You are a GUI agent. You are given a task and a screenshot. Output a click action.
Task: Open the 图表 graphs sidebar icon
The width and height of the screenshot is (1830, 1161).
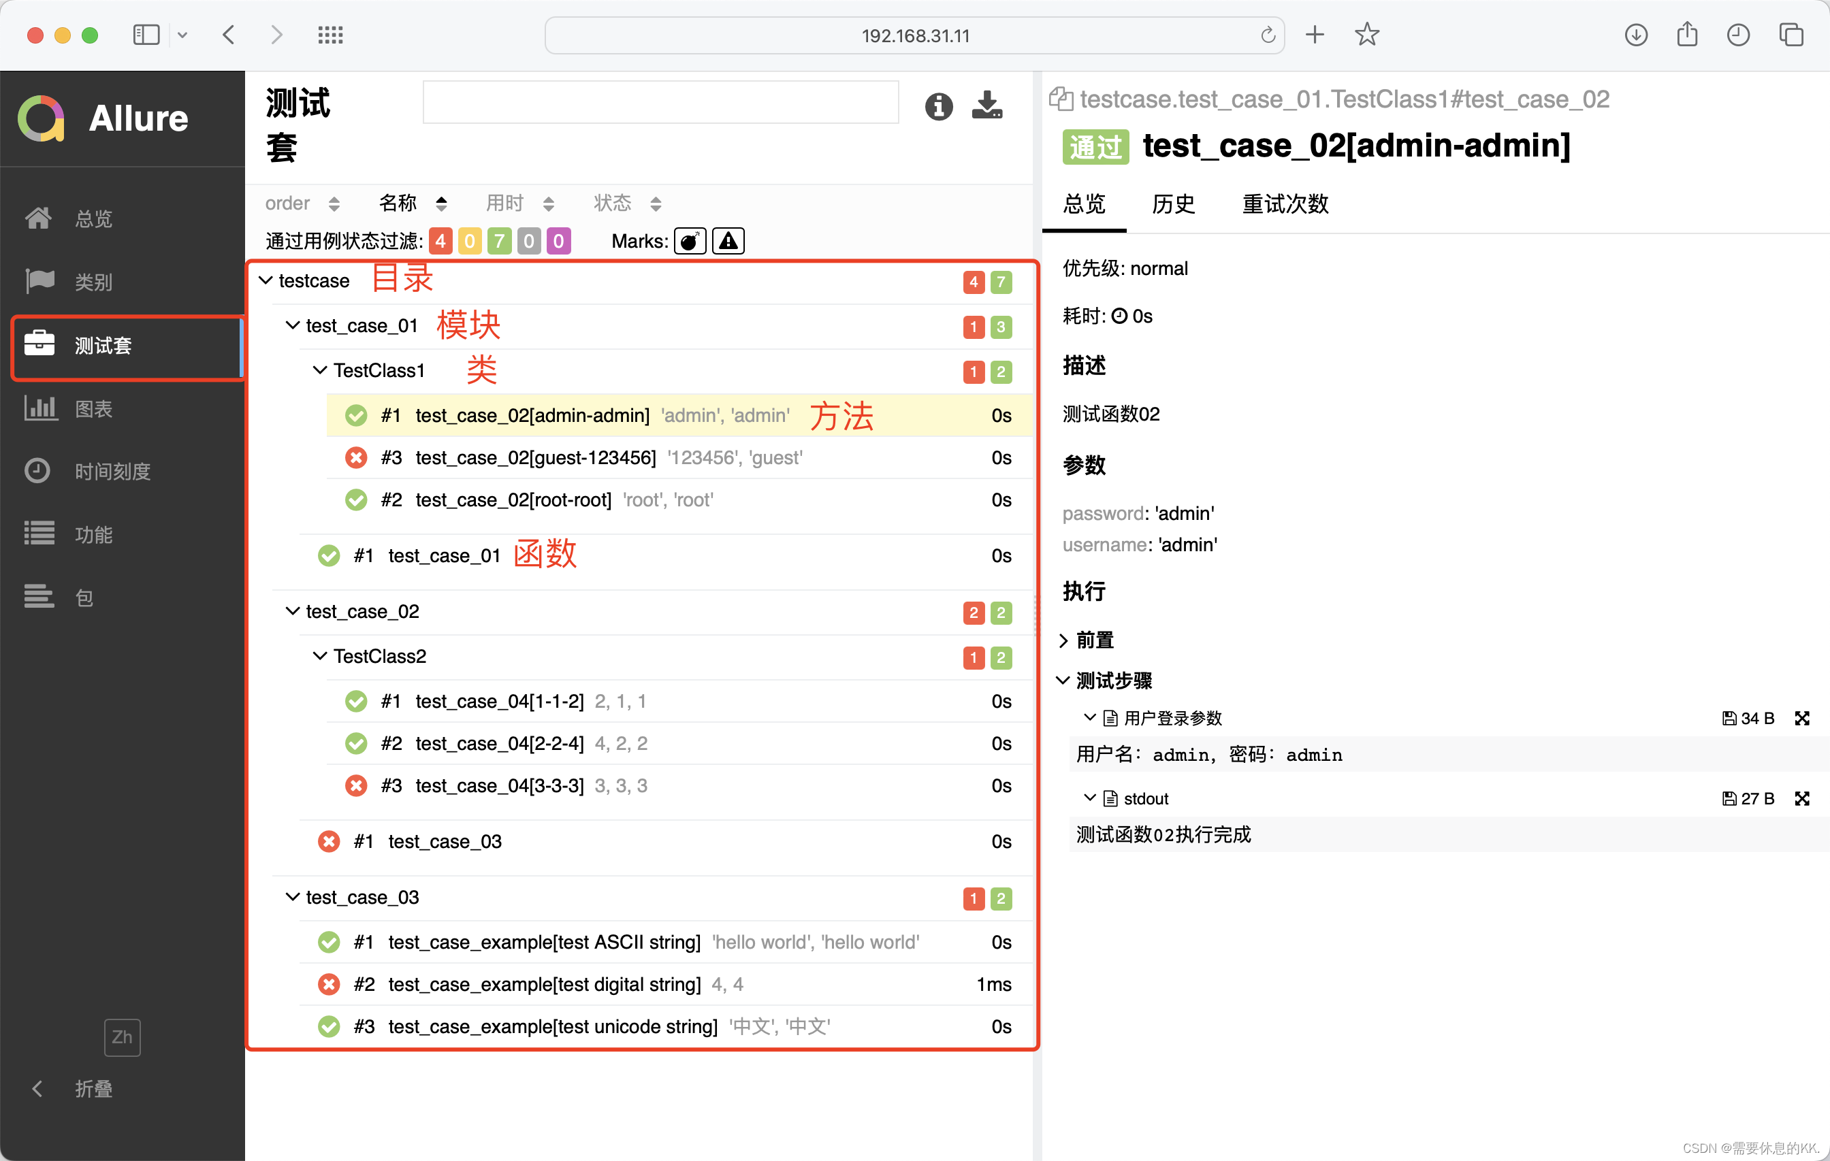40,409
